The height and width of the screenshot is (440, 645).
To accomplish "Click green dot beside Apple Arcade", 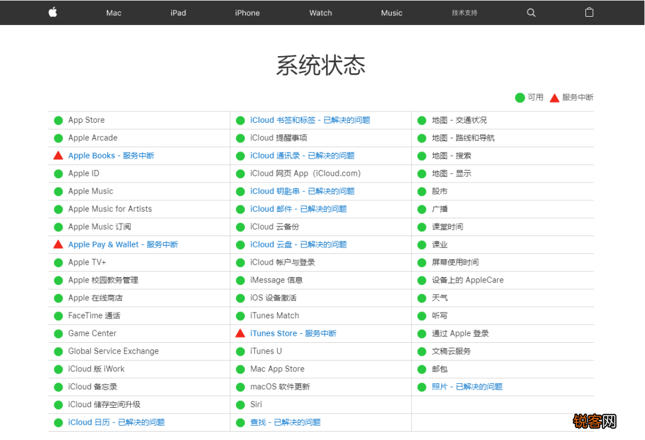I will coord(59,138).
